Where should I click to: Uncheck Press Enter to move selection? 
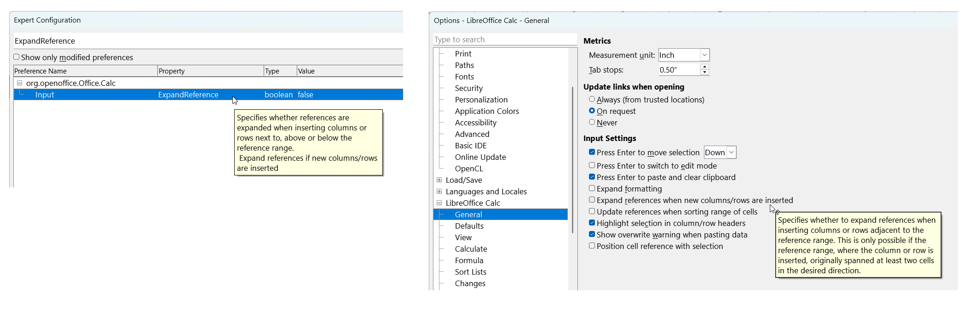pos(592,152)
